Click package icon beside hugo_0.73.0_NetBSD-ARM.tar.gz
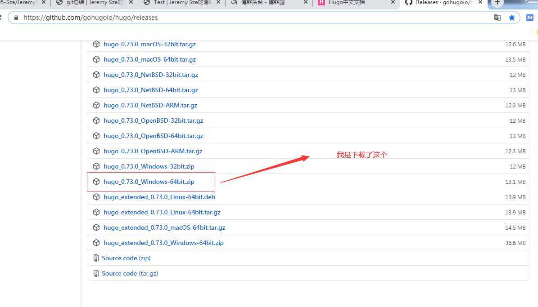This screenshot has height=307, width=538. (96, 105)
